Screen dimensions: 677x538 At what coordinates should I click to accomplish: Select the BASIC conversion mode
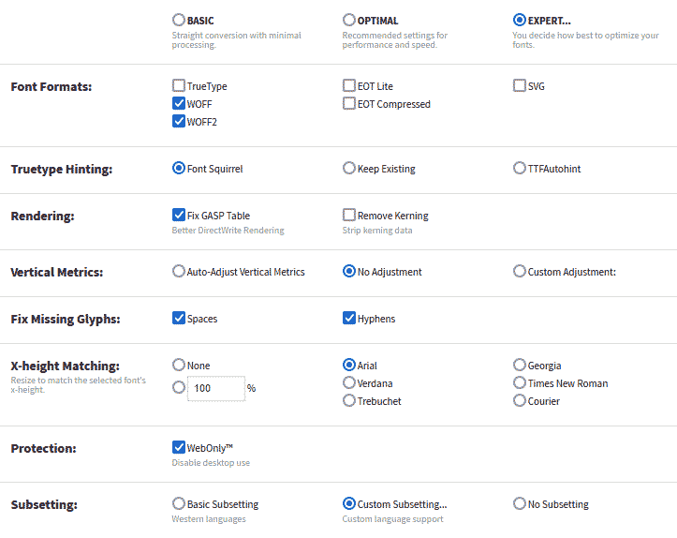pos(179,20)
